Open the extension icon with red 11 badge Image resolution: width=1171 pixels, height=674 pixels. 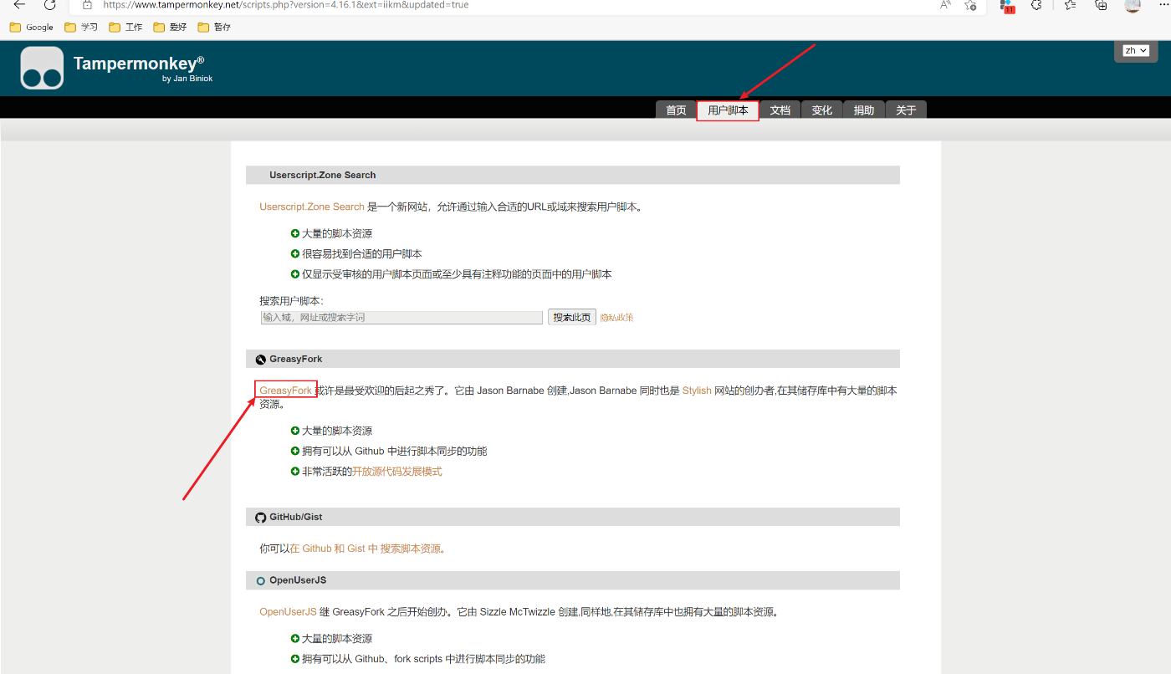point(1007,6)
